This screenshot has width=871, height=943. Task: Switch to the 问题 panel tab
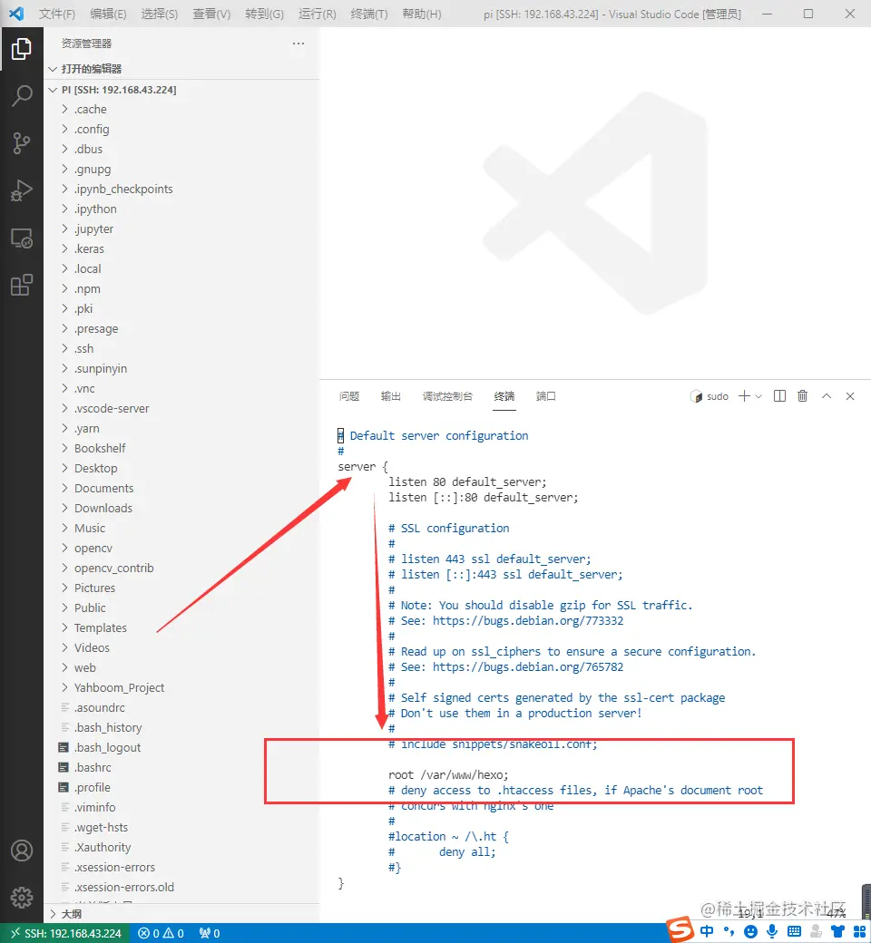click(349, 396)
